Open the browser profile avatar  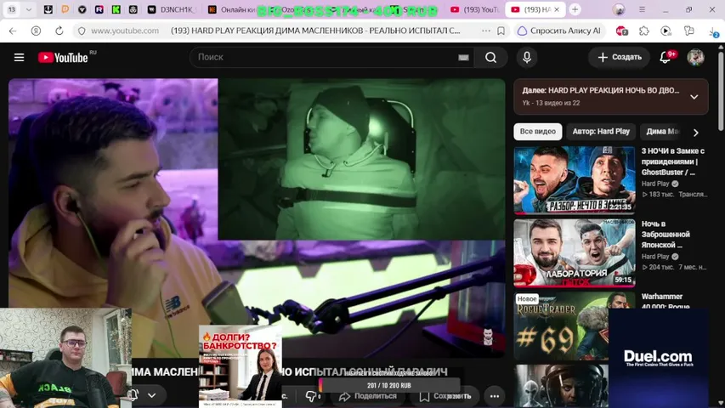coord(619,9)
